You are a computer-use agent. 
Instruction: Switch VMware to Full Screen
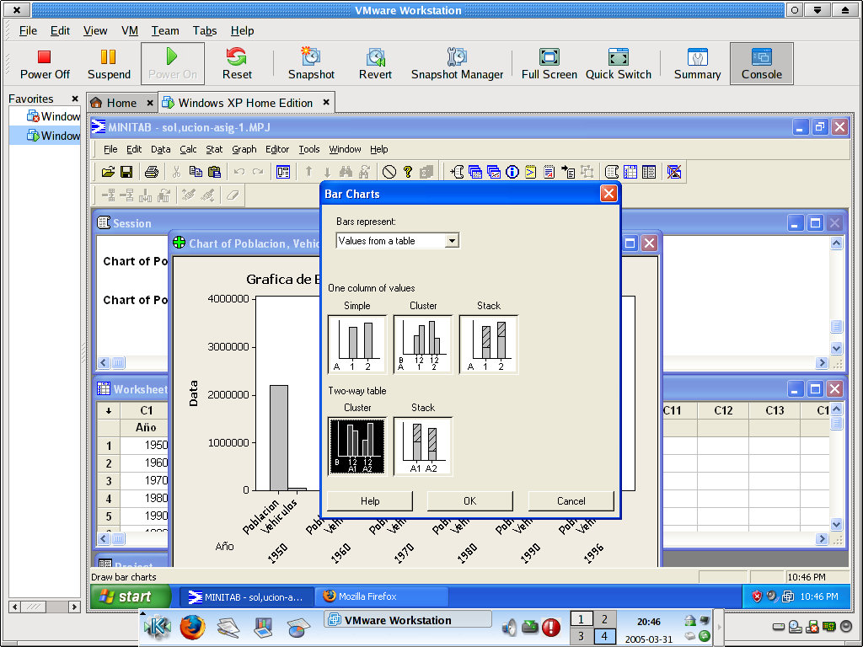point(549,64)
